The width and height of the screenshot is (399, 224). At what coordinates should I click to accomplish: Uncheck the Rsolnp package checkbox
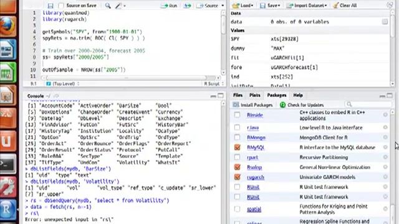click(x=237, y=167)
